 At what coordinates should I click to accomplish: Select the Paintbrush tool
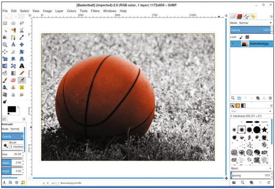point(5,81)
